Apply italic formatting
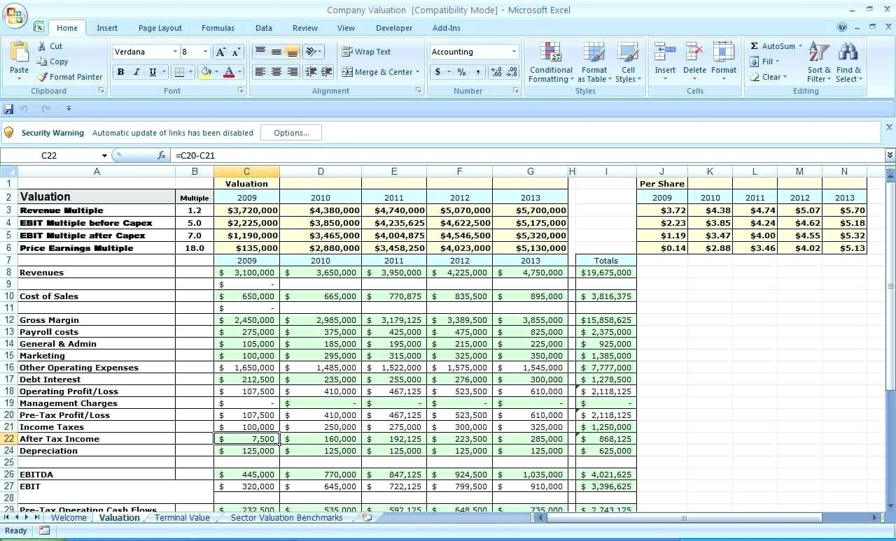This screenshot has height=541, width=896. (137, 72)
